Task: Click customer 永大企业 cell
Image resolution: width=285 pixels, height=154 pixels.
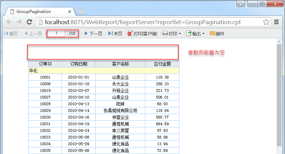Action: [120, 84]
